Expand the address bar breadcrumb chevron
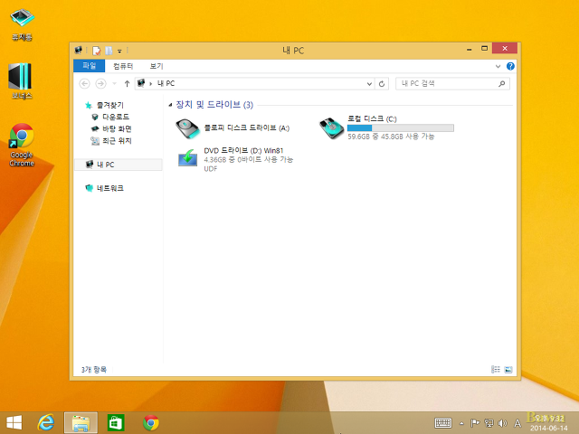Viewport: 579px width, 434px height. click(151, 84)
